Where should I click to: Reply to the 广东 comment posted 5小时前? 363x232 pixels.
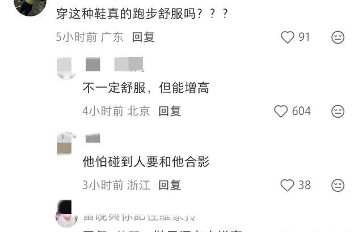tap(143, 37)
